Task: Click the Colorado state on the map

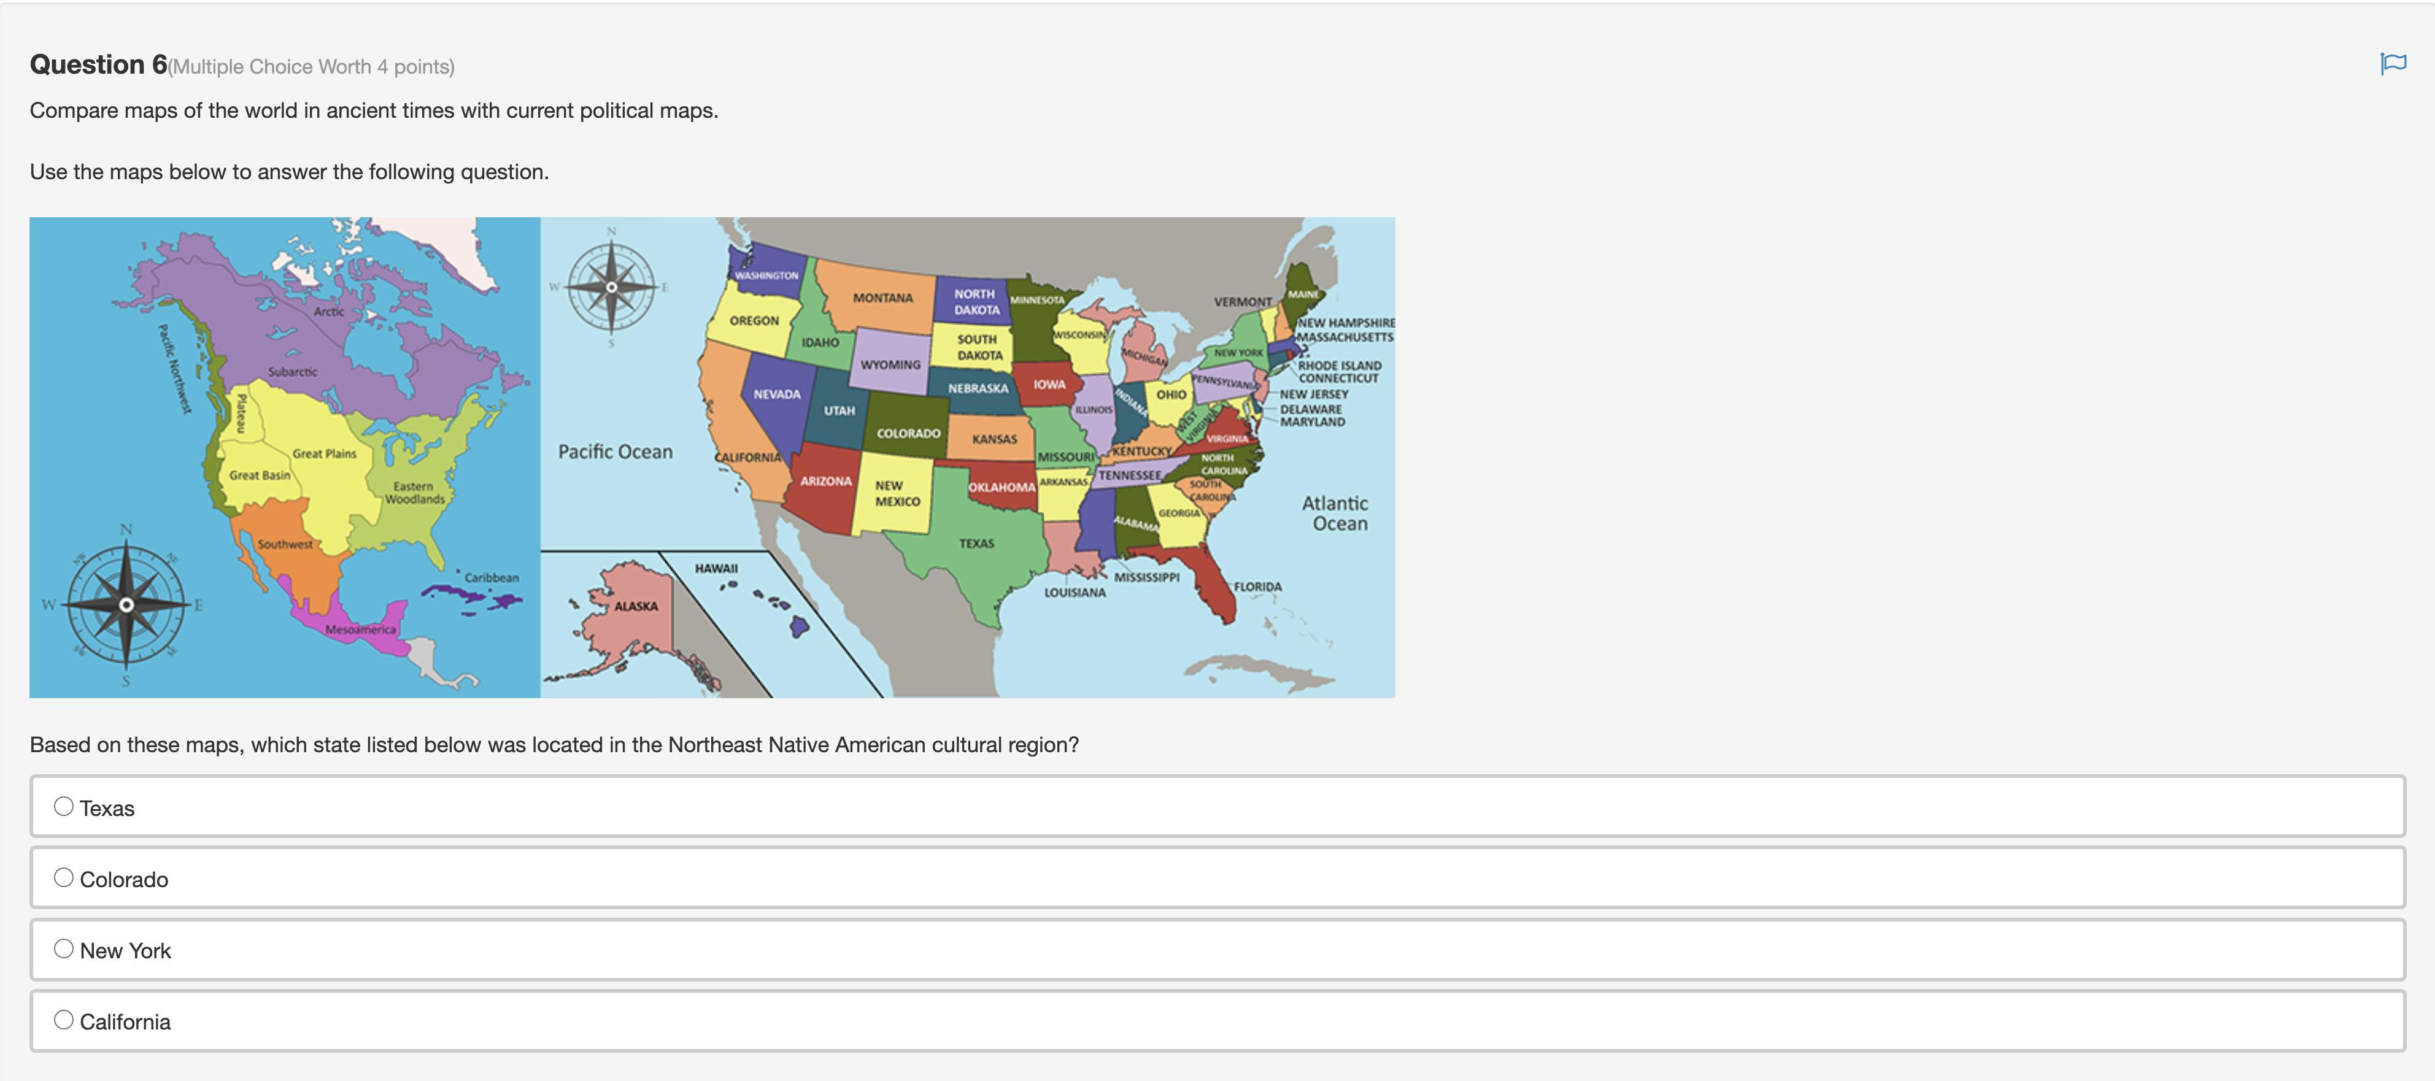Action: tap(908, 433)
